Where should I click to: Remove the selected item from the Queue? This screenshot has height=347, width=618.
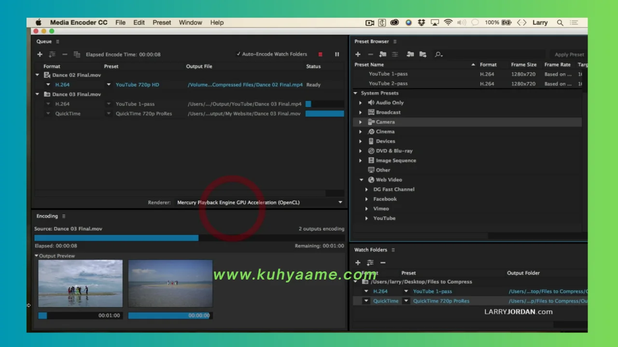(65, 54)
